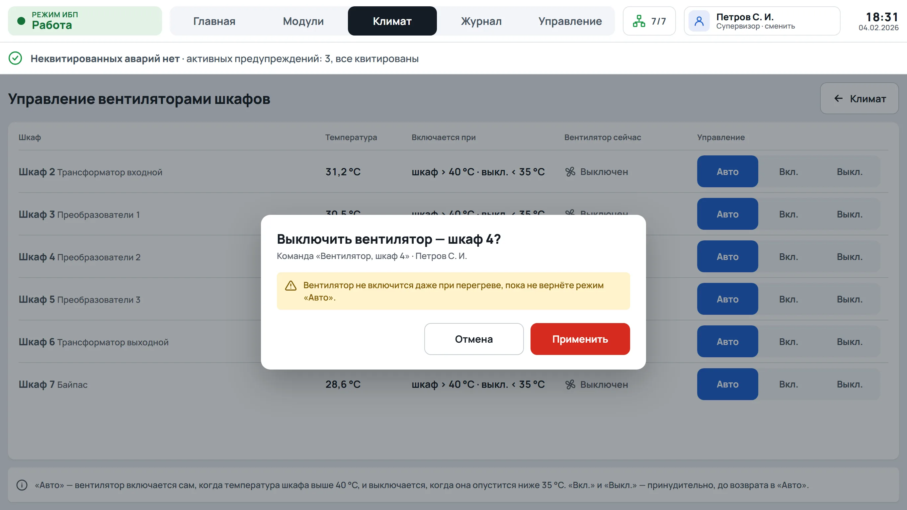
Task: Click the heading Управление вентиляторами шкафов
Action: [139, 99]
